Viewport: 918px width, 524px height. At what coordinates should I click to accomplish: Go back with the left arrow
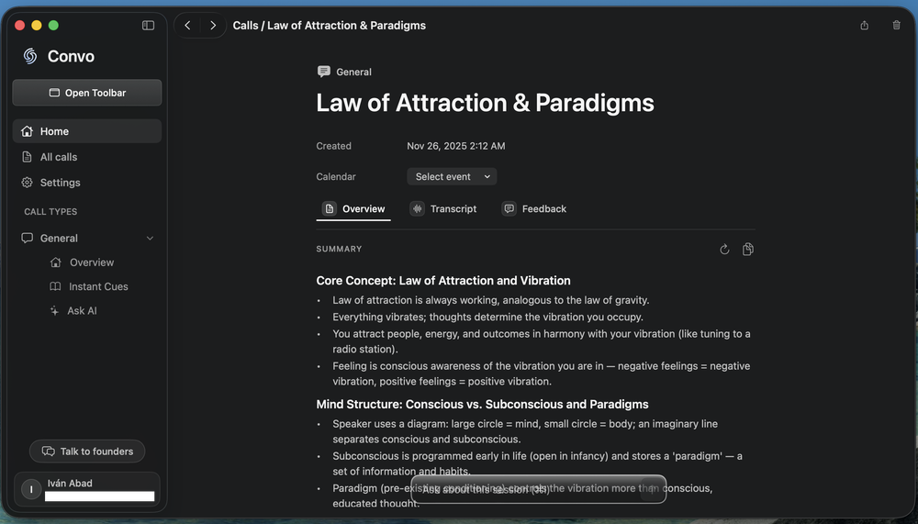pos(187,25)
